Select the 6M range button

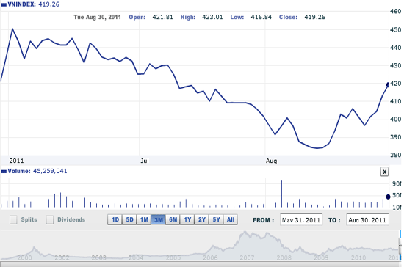(173, 219)
